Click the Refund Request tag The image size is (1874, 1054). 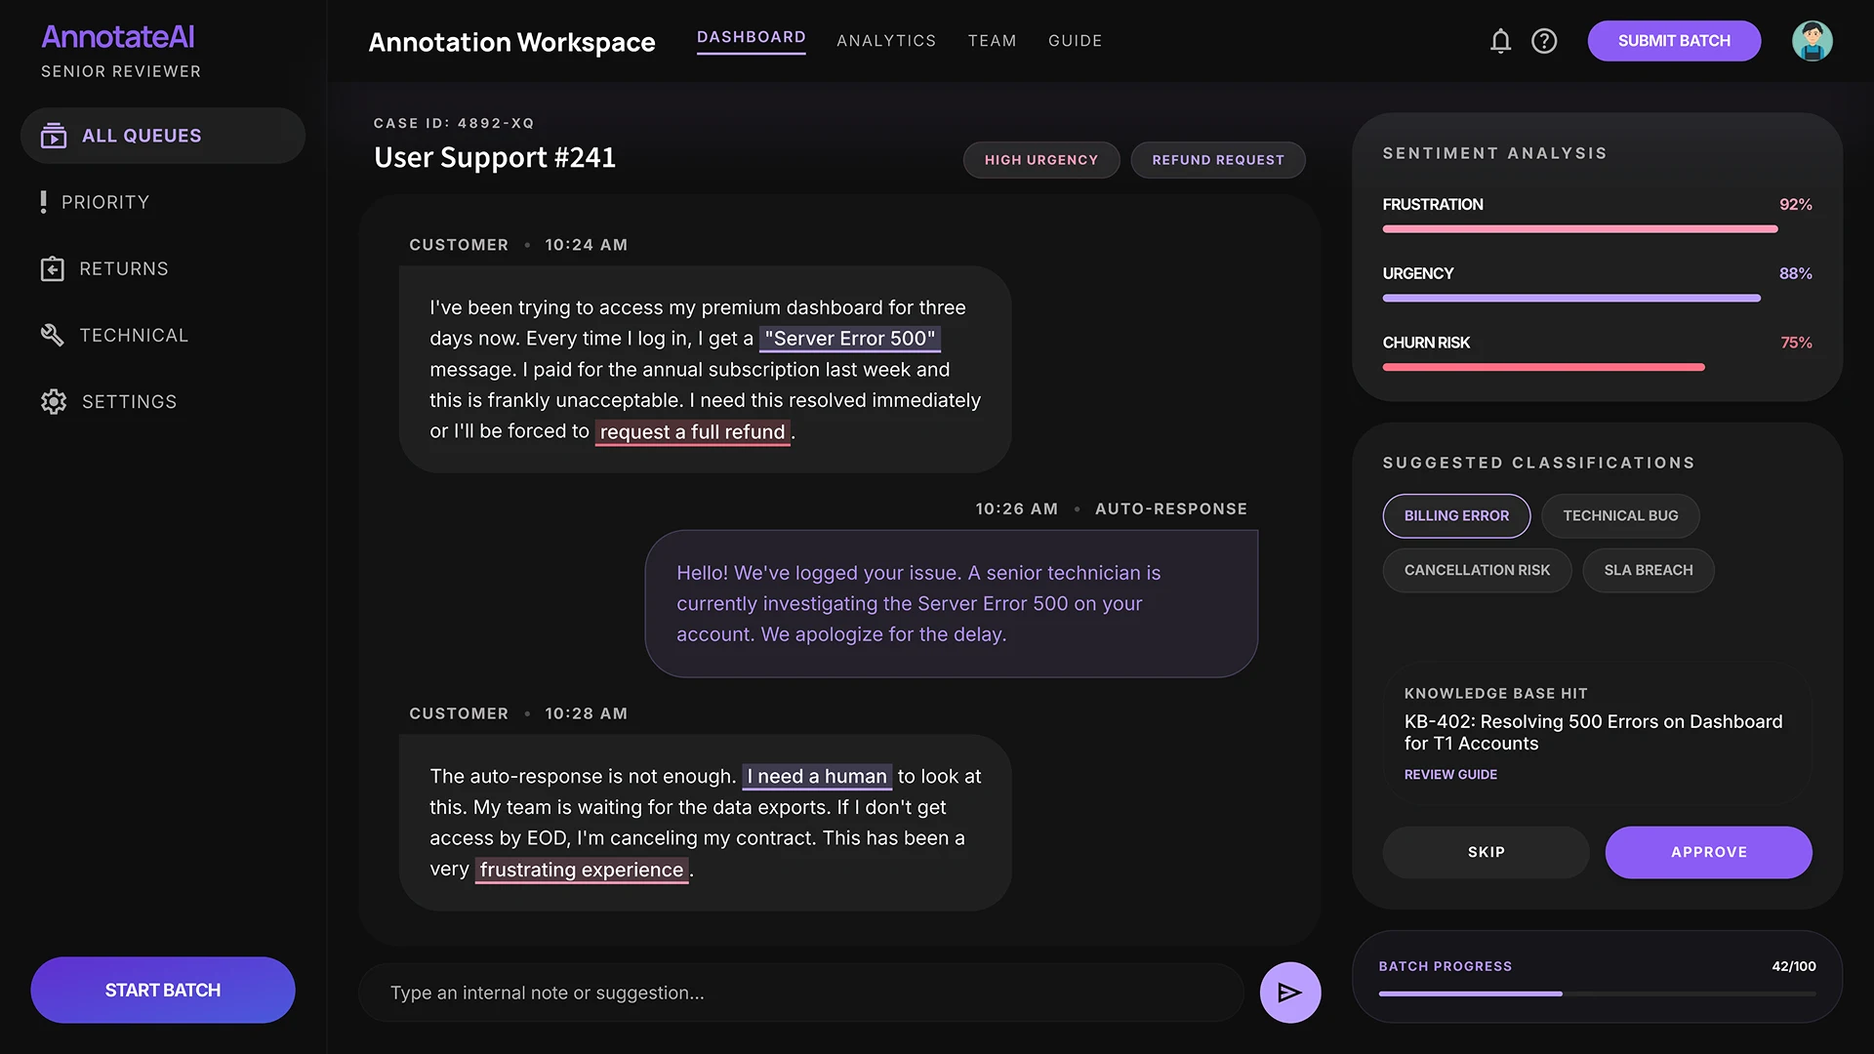tap(1217, 160)
